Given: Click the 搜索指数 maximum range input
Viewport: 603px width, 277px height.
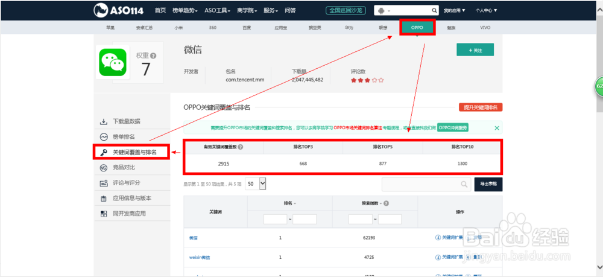Looking at the screenshot, I should tap(390, 219).
